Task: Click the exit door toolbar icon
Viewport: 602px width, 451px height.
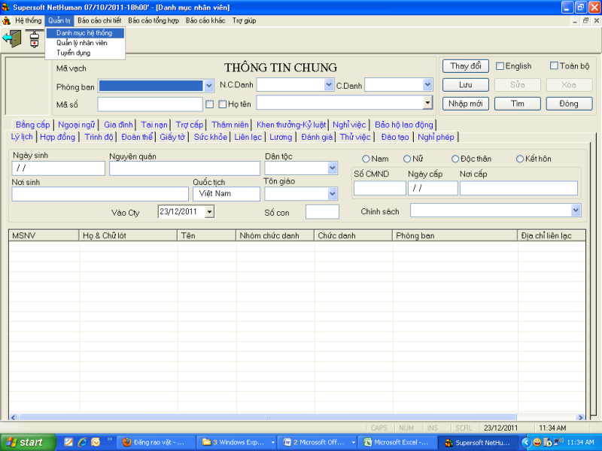Action: [12, 39]
